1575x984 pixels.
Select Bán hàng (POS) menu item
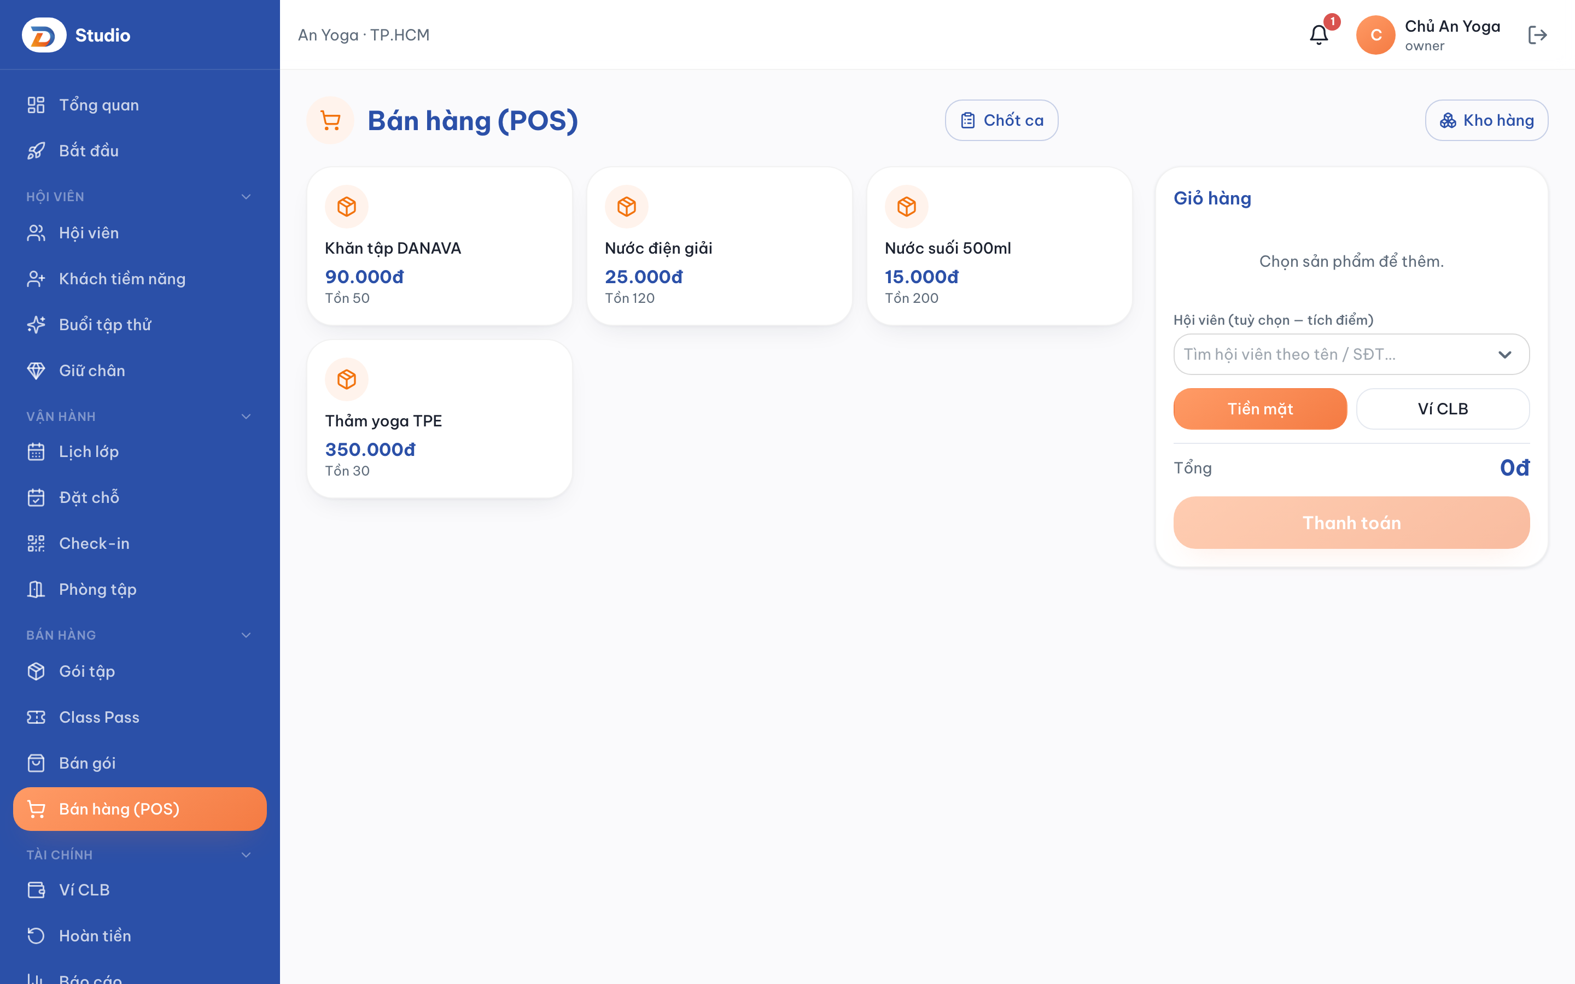pyautogui.click(x=140, y=809)
